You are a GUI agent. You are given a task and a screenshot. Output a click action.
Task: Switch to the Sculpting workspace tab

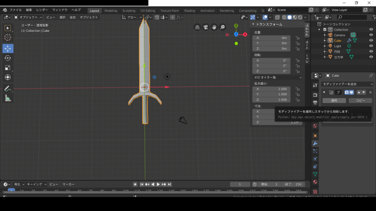click(x=129, y=11)
